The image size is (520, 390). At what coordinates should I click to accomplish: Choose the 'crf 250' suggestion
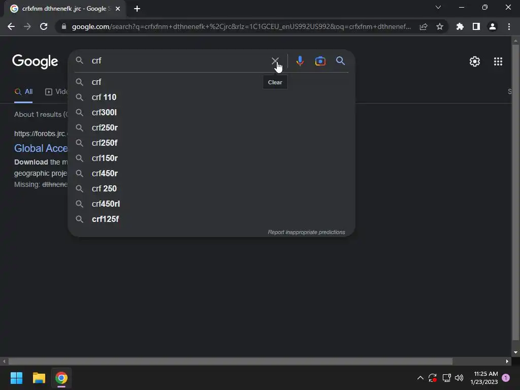[211, 189]
